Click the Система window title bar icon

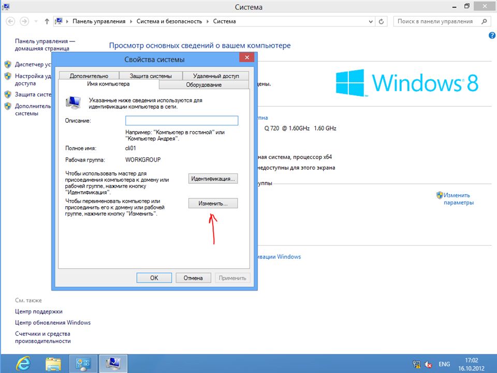6,6
